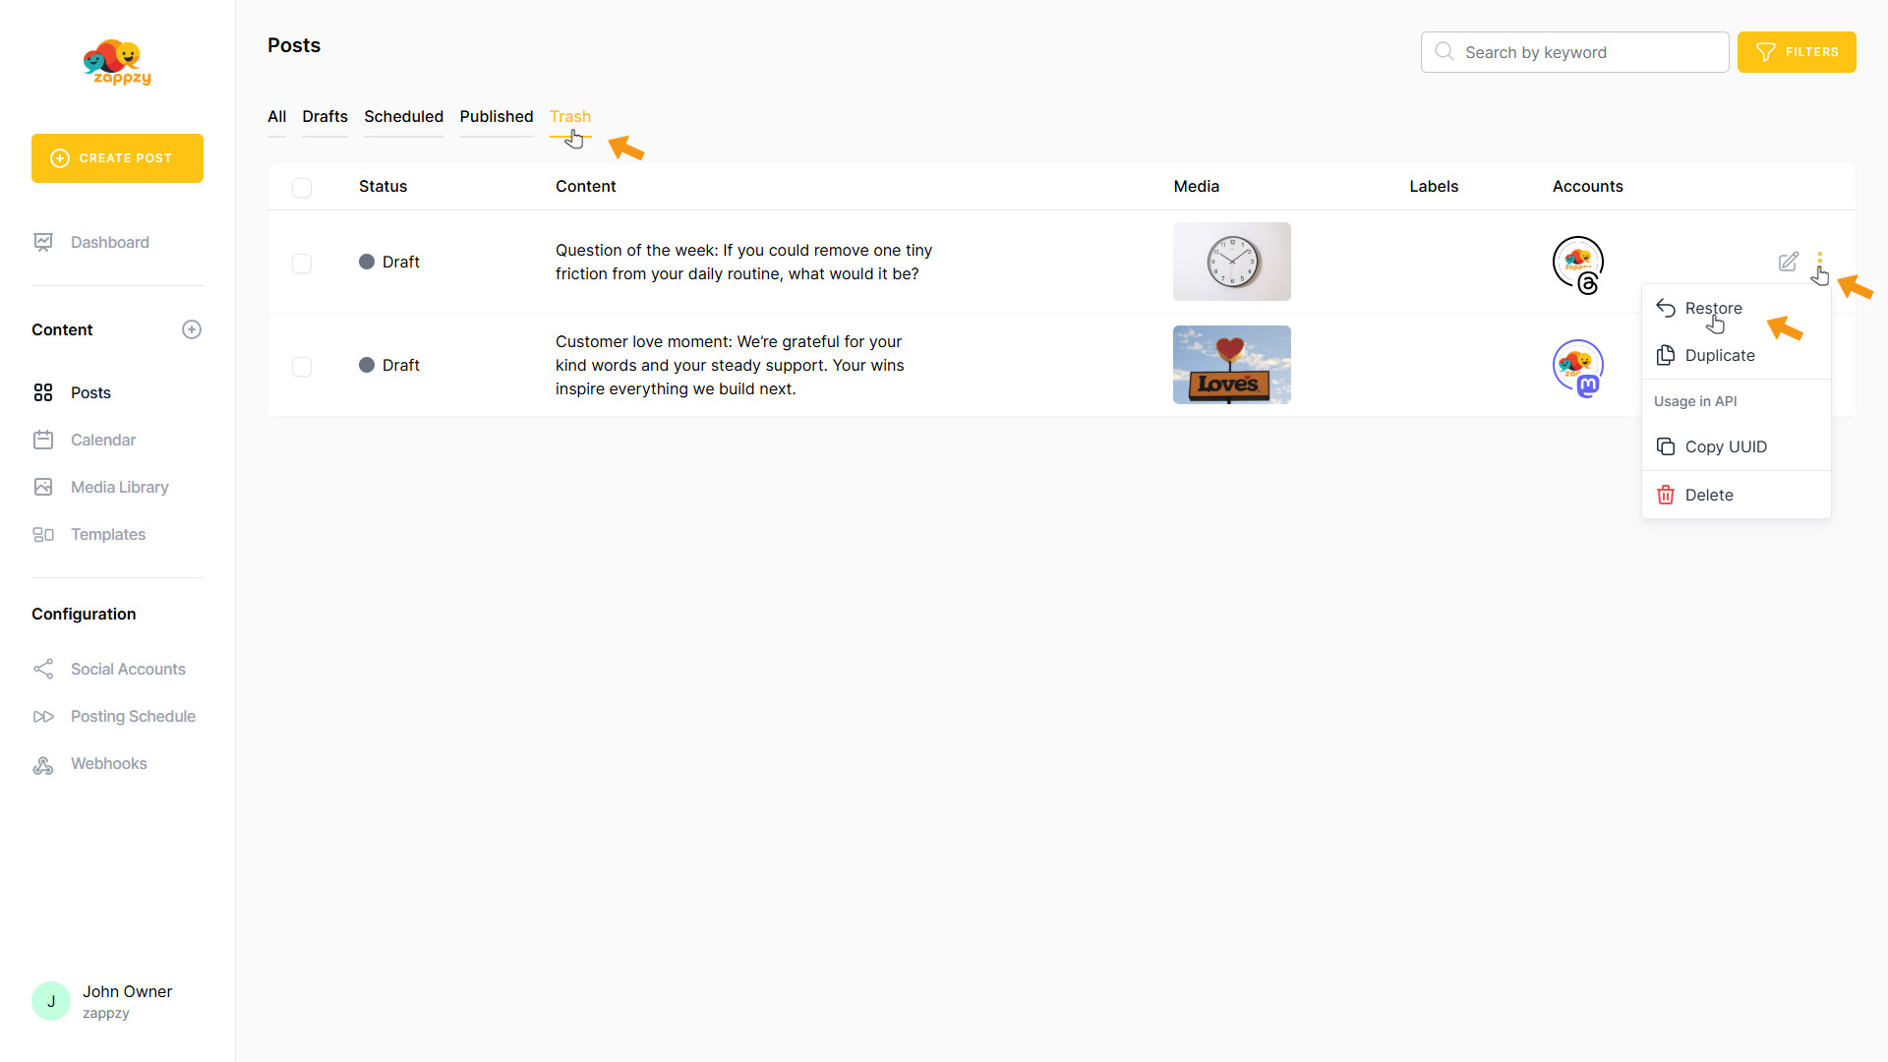
Task: Check the box for the Question of the week post
Action: pyautogui.click(x=302, y=263)
